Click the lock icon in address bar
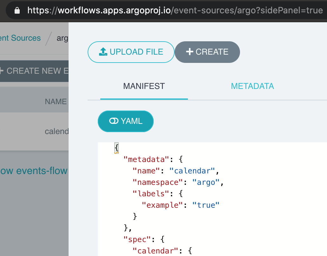The image size is (327, 256). click(17, 10)
